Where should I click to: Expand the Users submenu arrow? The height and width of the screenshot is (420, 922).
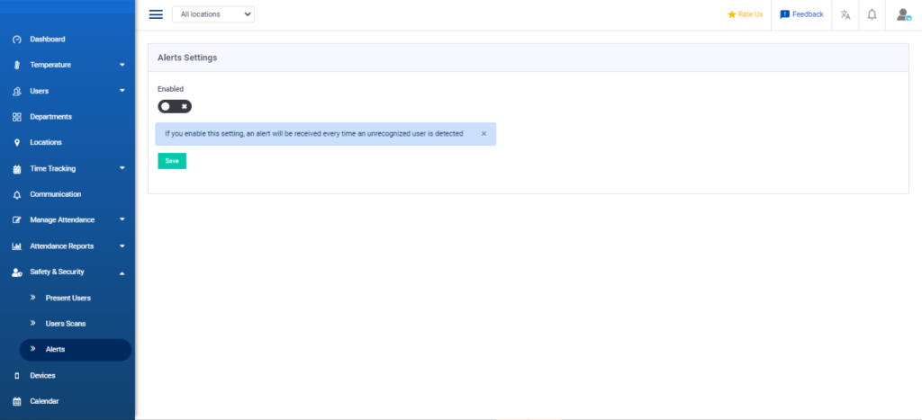122,91
